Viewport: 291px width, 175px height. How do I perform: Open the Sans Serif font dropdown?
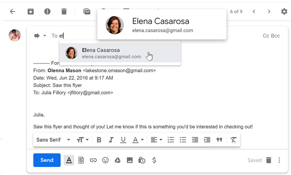tap(53, 140)
